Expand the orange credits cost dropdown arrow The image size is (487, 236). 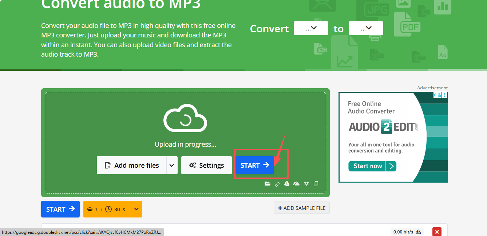click(x=136, y=209)
